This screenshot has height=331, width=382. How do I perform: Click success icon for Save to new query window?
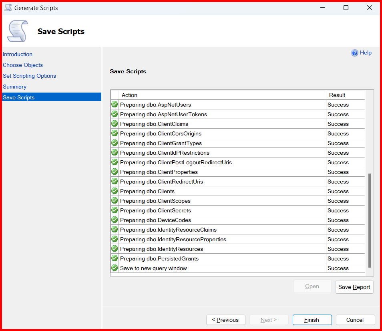[115, 268]
